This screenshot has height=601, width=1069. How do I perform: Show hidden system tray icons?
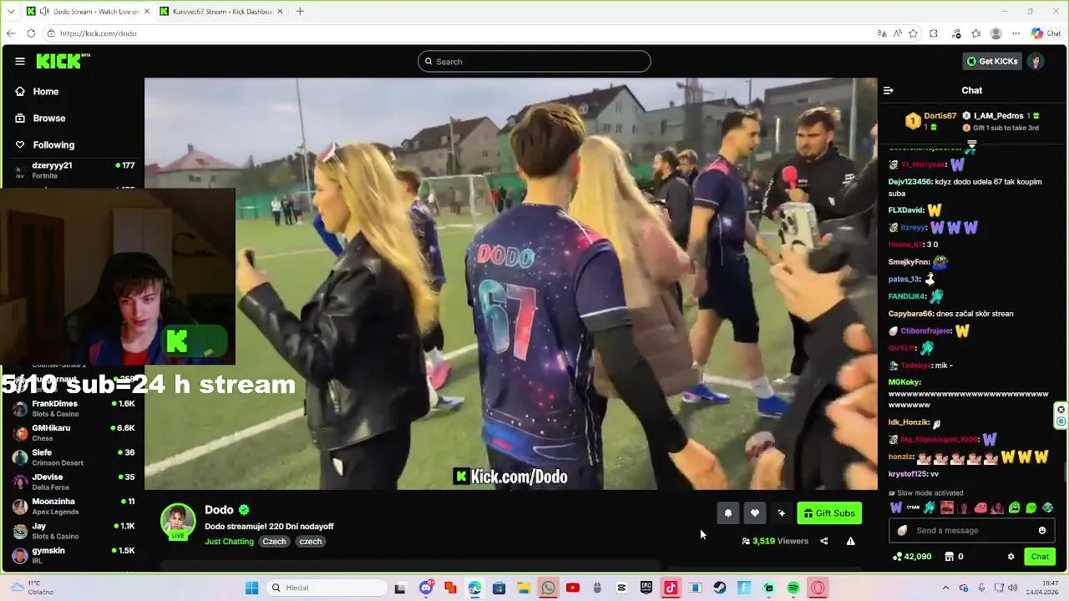tap(945, 588)
